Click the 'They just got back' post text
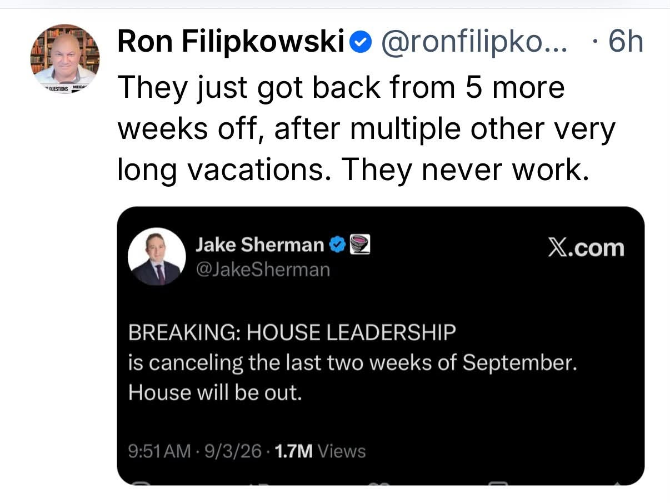The width and height of the screenshot is (670, 503). (x=367, y=129)
